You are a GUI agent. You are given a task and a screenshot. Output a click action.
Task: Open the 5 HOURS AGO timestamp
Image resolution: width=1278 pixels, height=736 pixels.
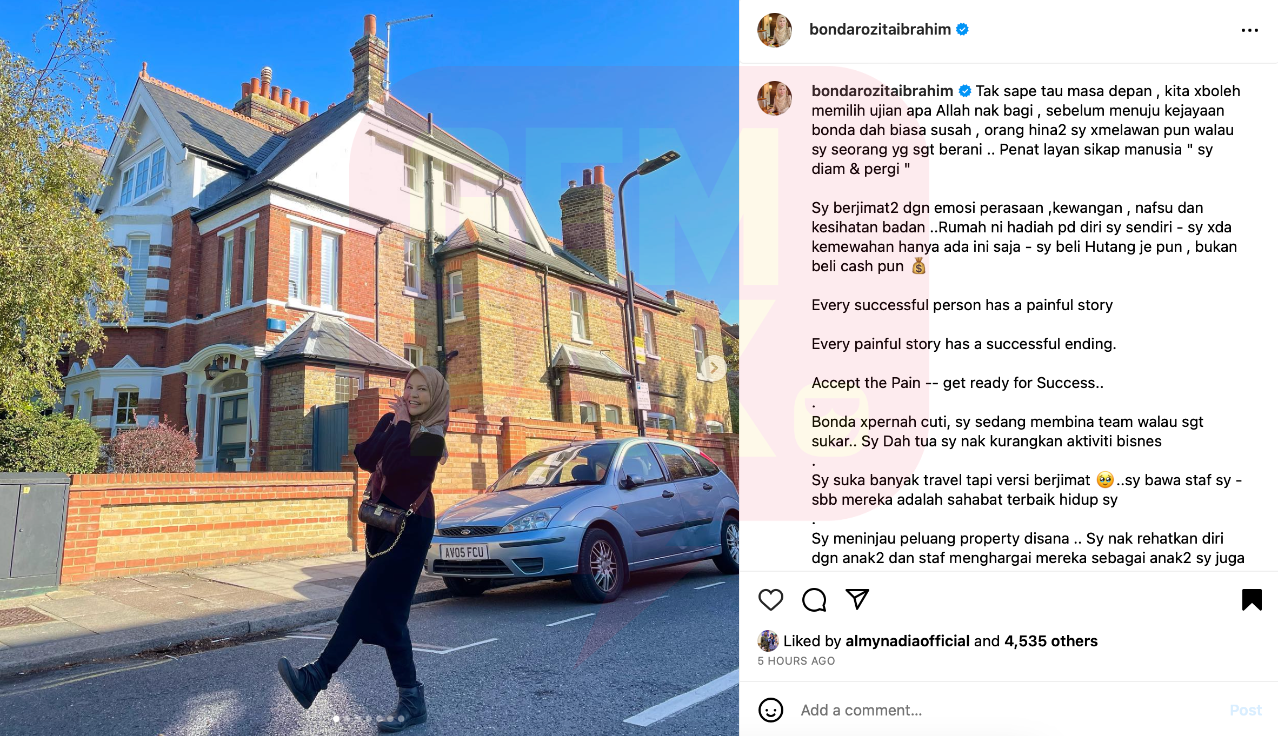tap(796, 661)
